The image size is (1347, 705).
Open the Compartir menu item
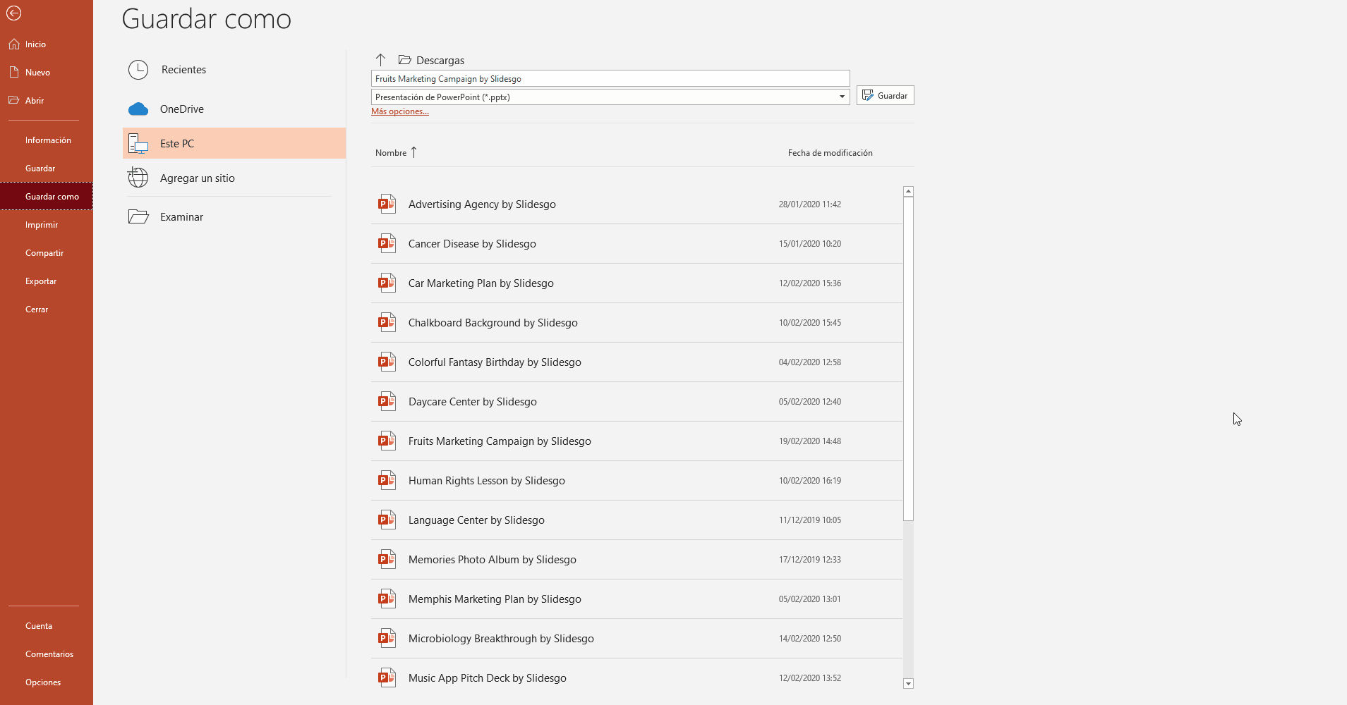tap(47, 253)
